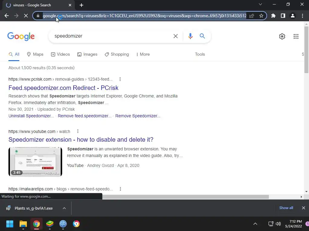Submit search with magnifier icon
Viewport: 309px width, 231px height.
coord(202,36)
